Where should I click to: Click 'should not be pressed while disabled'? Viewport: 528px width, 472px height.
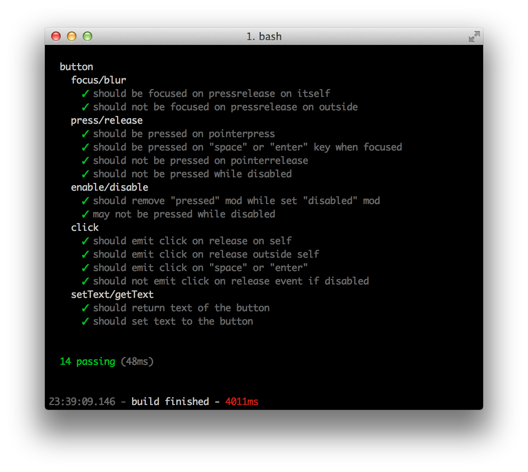[192, 174]
